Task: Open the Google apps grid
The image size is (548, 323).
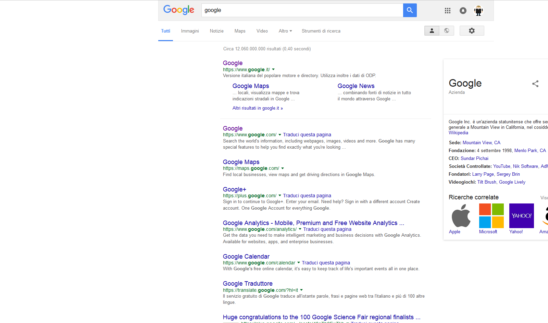Action: pyautogui.click(x=447, y=11)
